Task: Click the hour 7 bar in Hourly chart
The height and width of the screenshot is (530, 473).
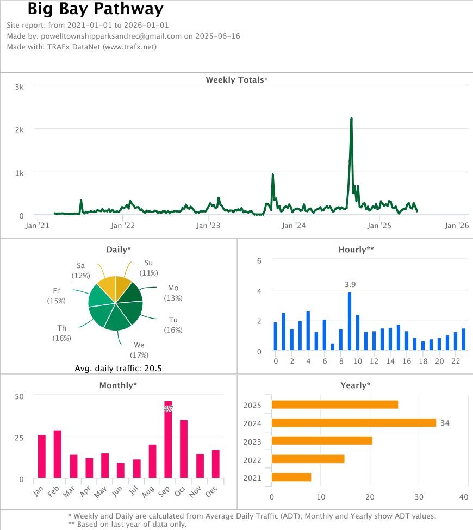Action: (333, 347)
